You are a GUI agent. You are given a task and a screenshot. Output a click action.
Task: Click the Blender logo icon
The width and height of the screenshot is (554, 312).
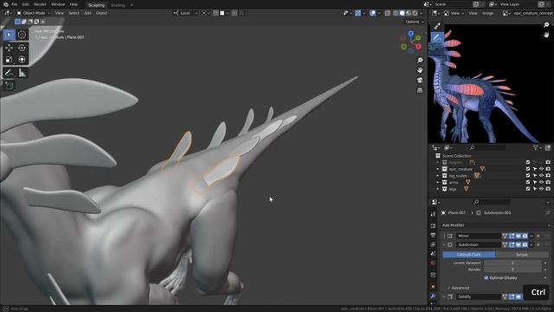tap(6, 4)
